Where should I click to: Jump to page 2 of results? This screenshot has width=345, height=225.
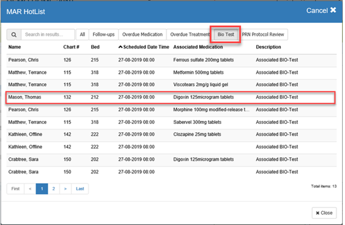point(54,189)
